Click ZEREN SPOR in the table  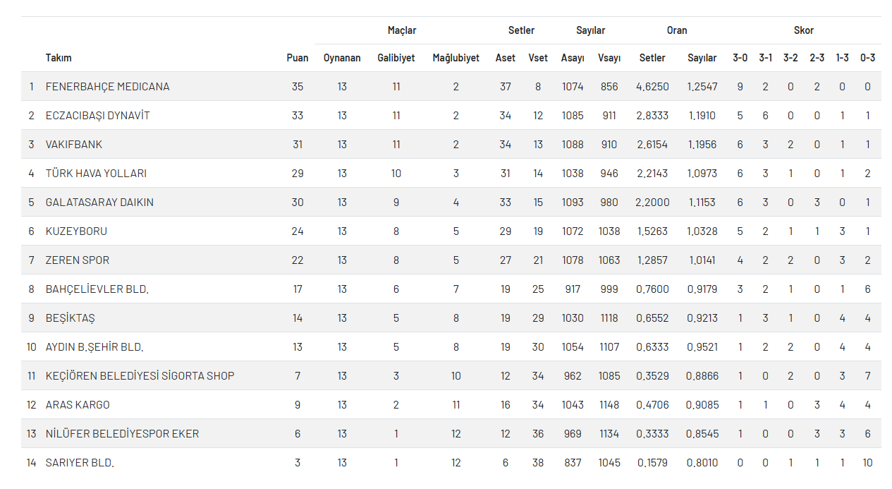tap(78, 260)
